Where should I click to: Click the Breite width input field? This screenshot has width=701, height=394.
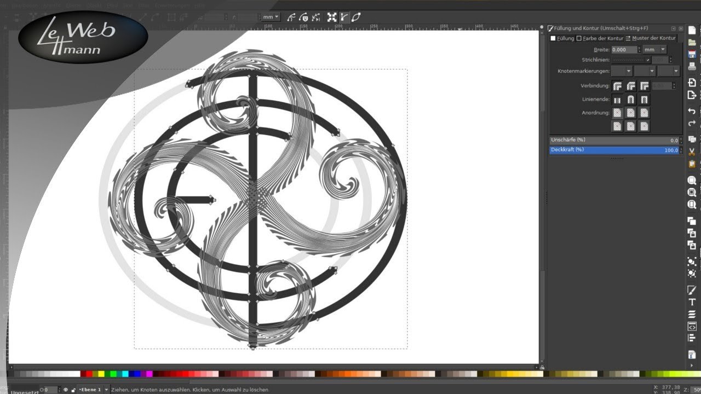pyautogui.click(x=624, y=49)
